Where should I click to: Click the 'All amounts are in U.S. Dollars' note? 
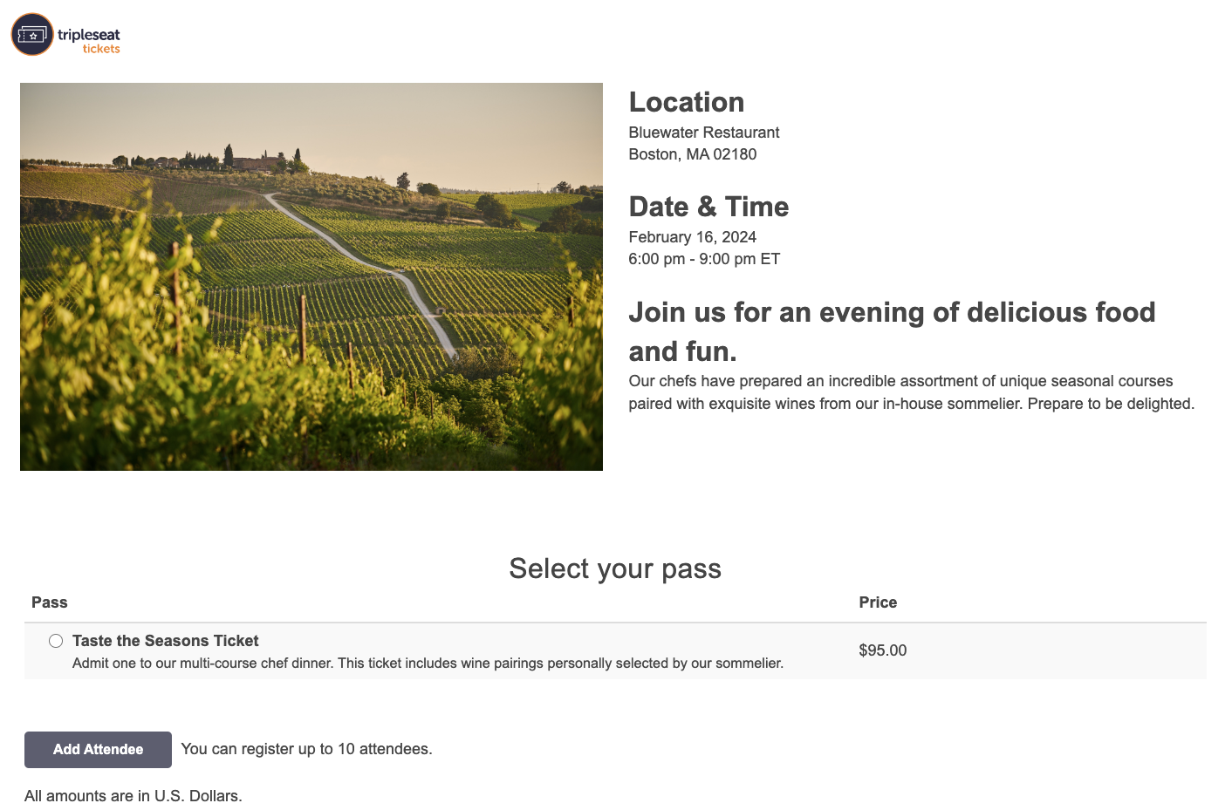(x=133, y=796)
